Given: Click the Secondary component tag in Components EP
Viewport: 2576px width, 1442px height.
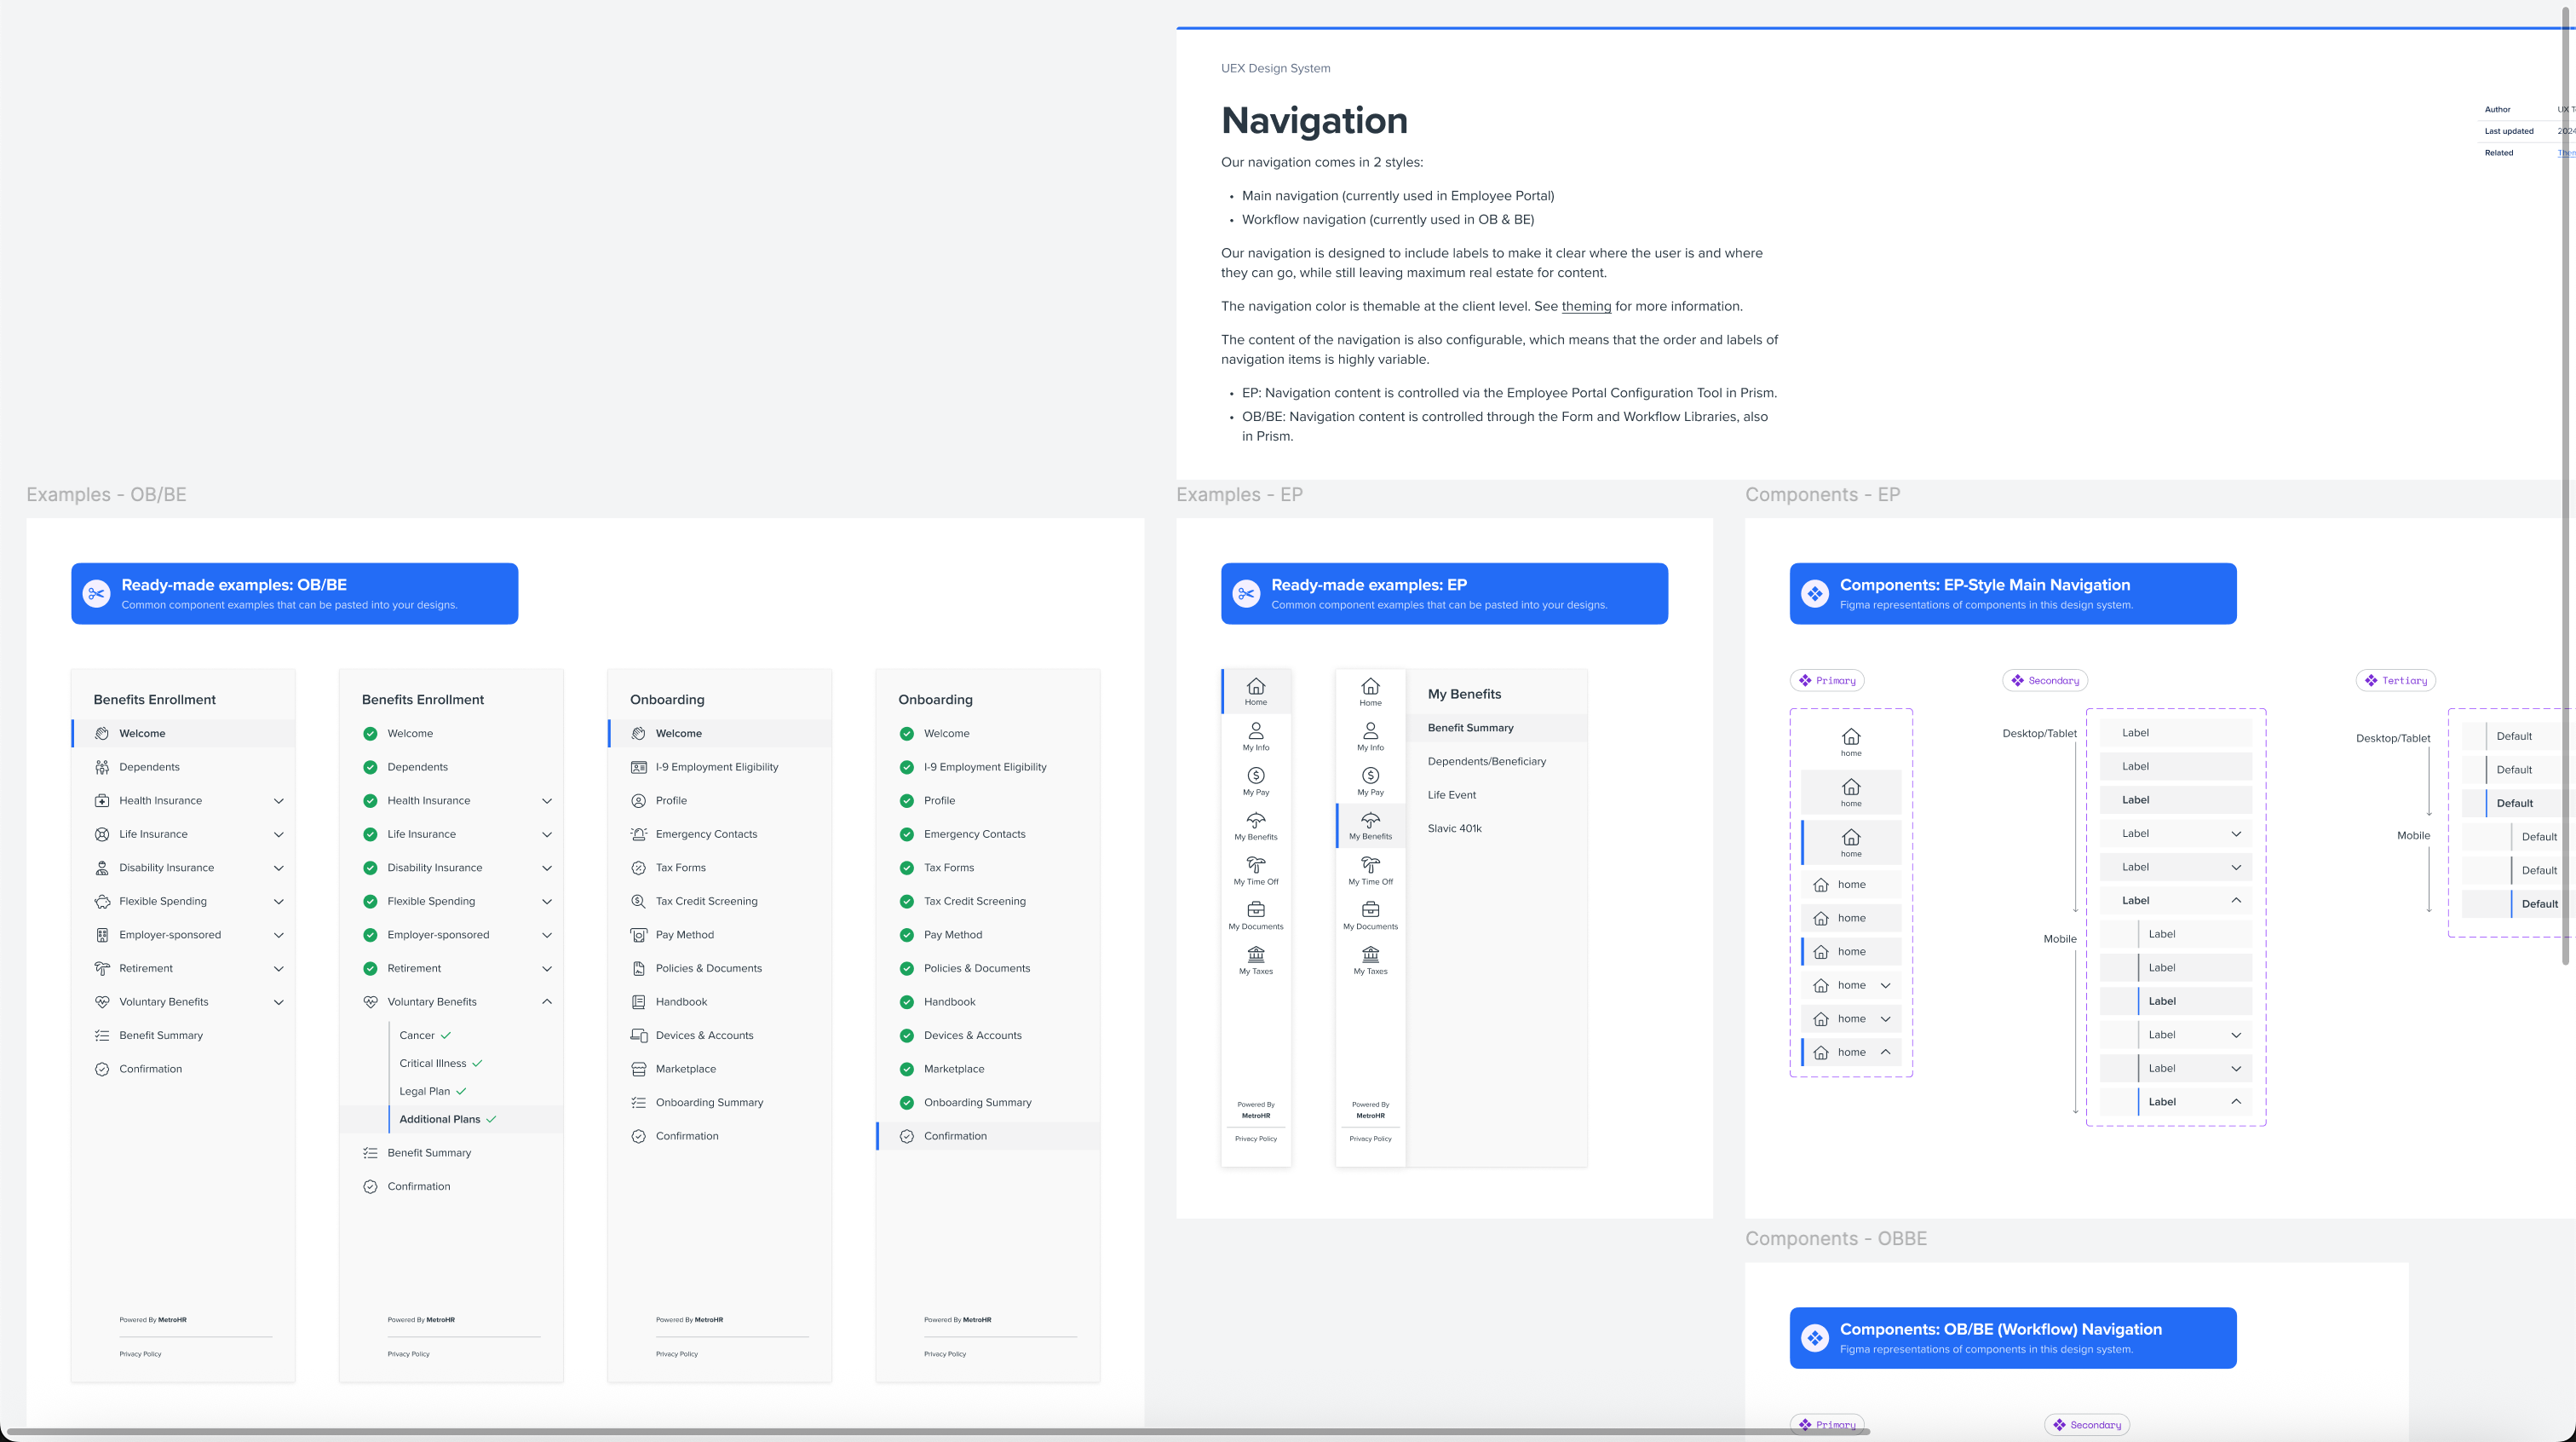Looking at the screenshot, I should click(x=2044, y=680).
